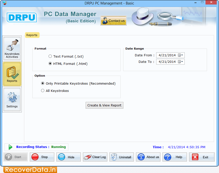Clear Log with the eraser button
219x173 pixels.
(95, 157)
